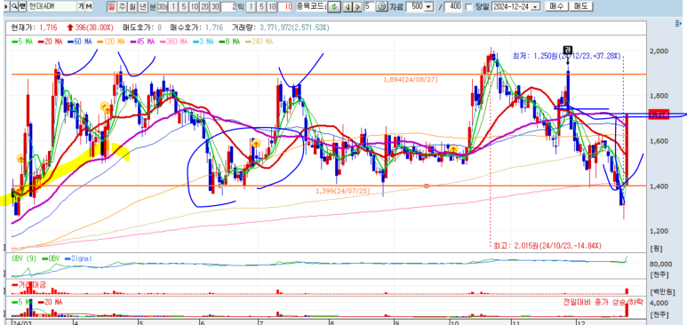
Task: Toggle the 당일 checkbox
Action: (x=468, y=7)
